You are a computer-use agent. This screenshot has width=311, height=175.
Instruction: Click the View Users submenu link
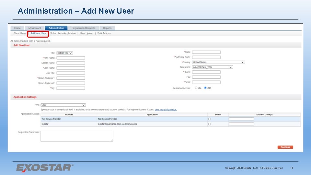tap(20, 33)
